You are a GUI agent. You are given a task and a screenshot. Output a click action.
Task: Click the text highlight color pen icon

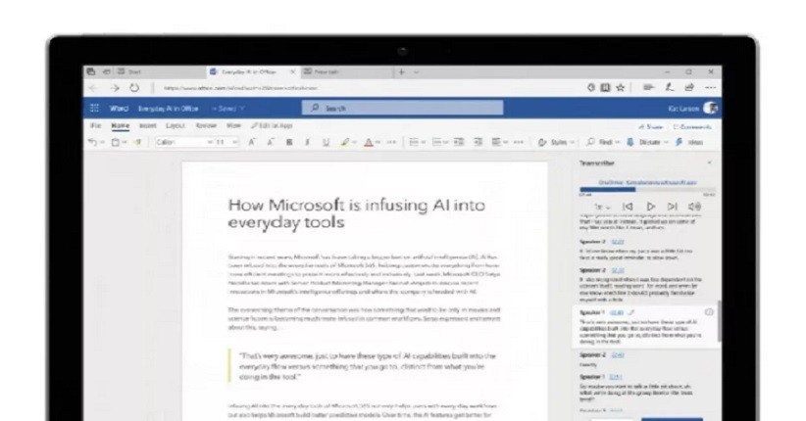tap(345, 142)
